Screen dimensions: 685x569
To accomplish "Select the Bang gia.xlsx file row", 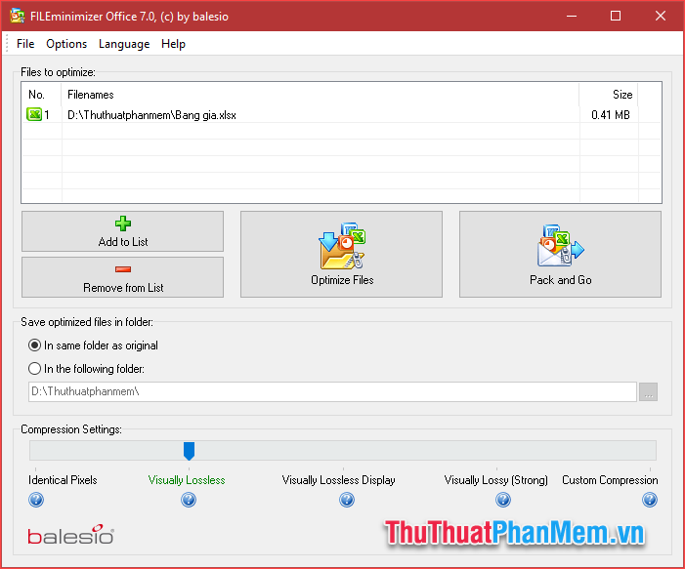I will click(341, 115).
